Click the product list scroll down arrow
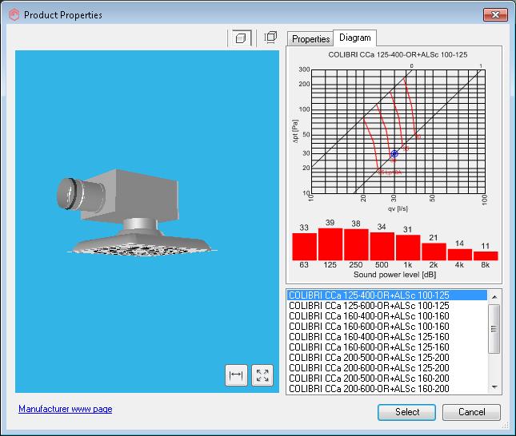 point(494,387)
